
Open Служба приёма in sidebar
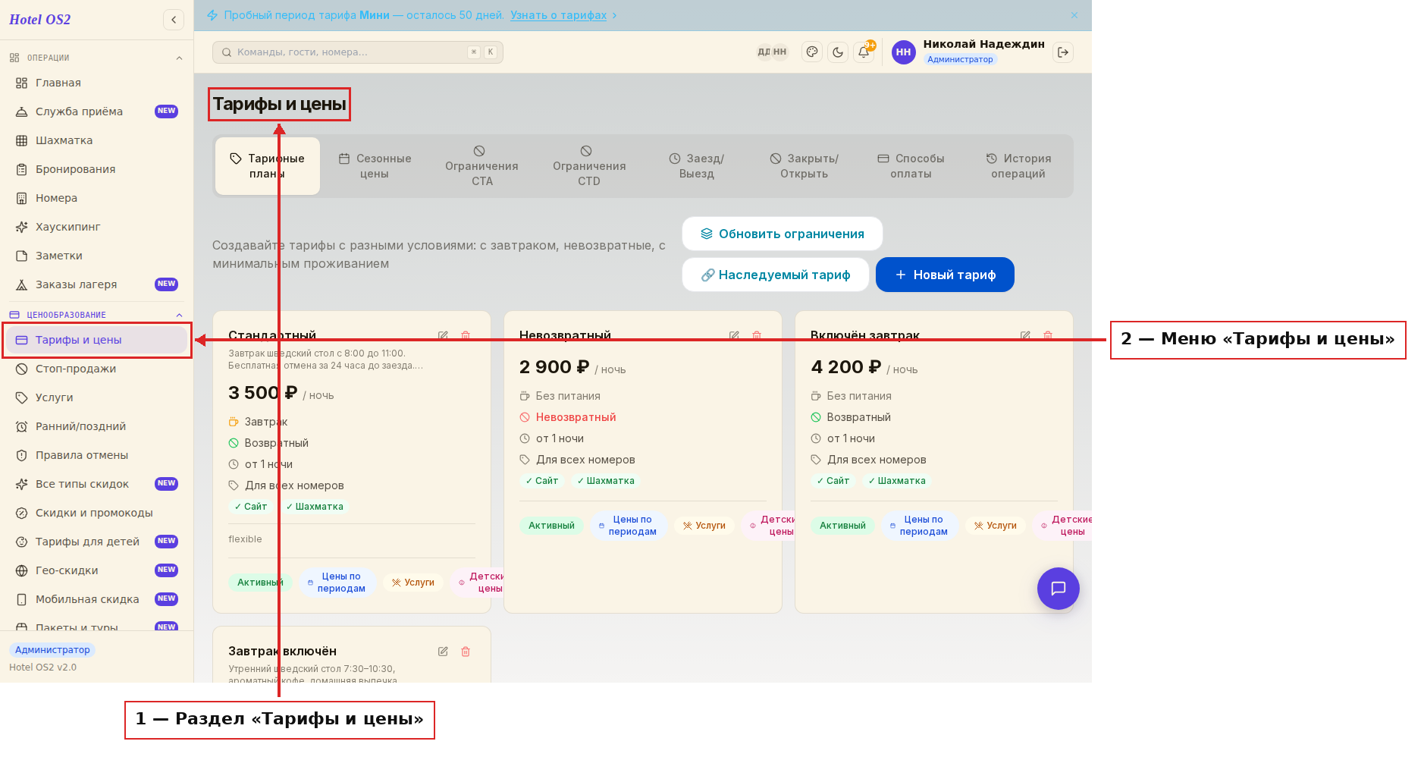tap(96, 112)
